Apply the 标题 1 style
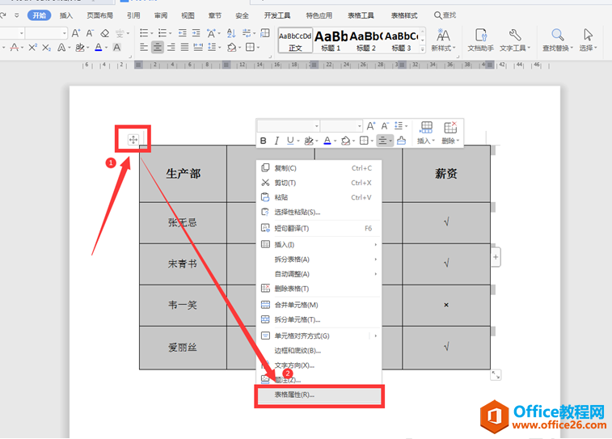The image size is (612, 439). [331, 40]
